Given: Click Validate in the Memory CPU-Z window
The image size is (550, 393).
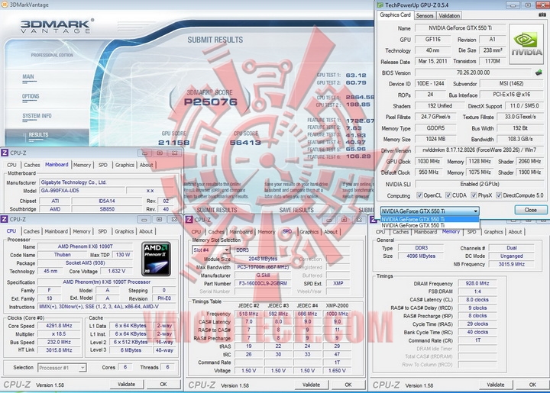Looking at the screenshot, I should (x=496, y=385).
